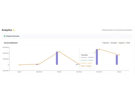Click the tooltip Profit value line

(86, 66)
